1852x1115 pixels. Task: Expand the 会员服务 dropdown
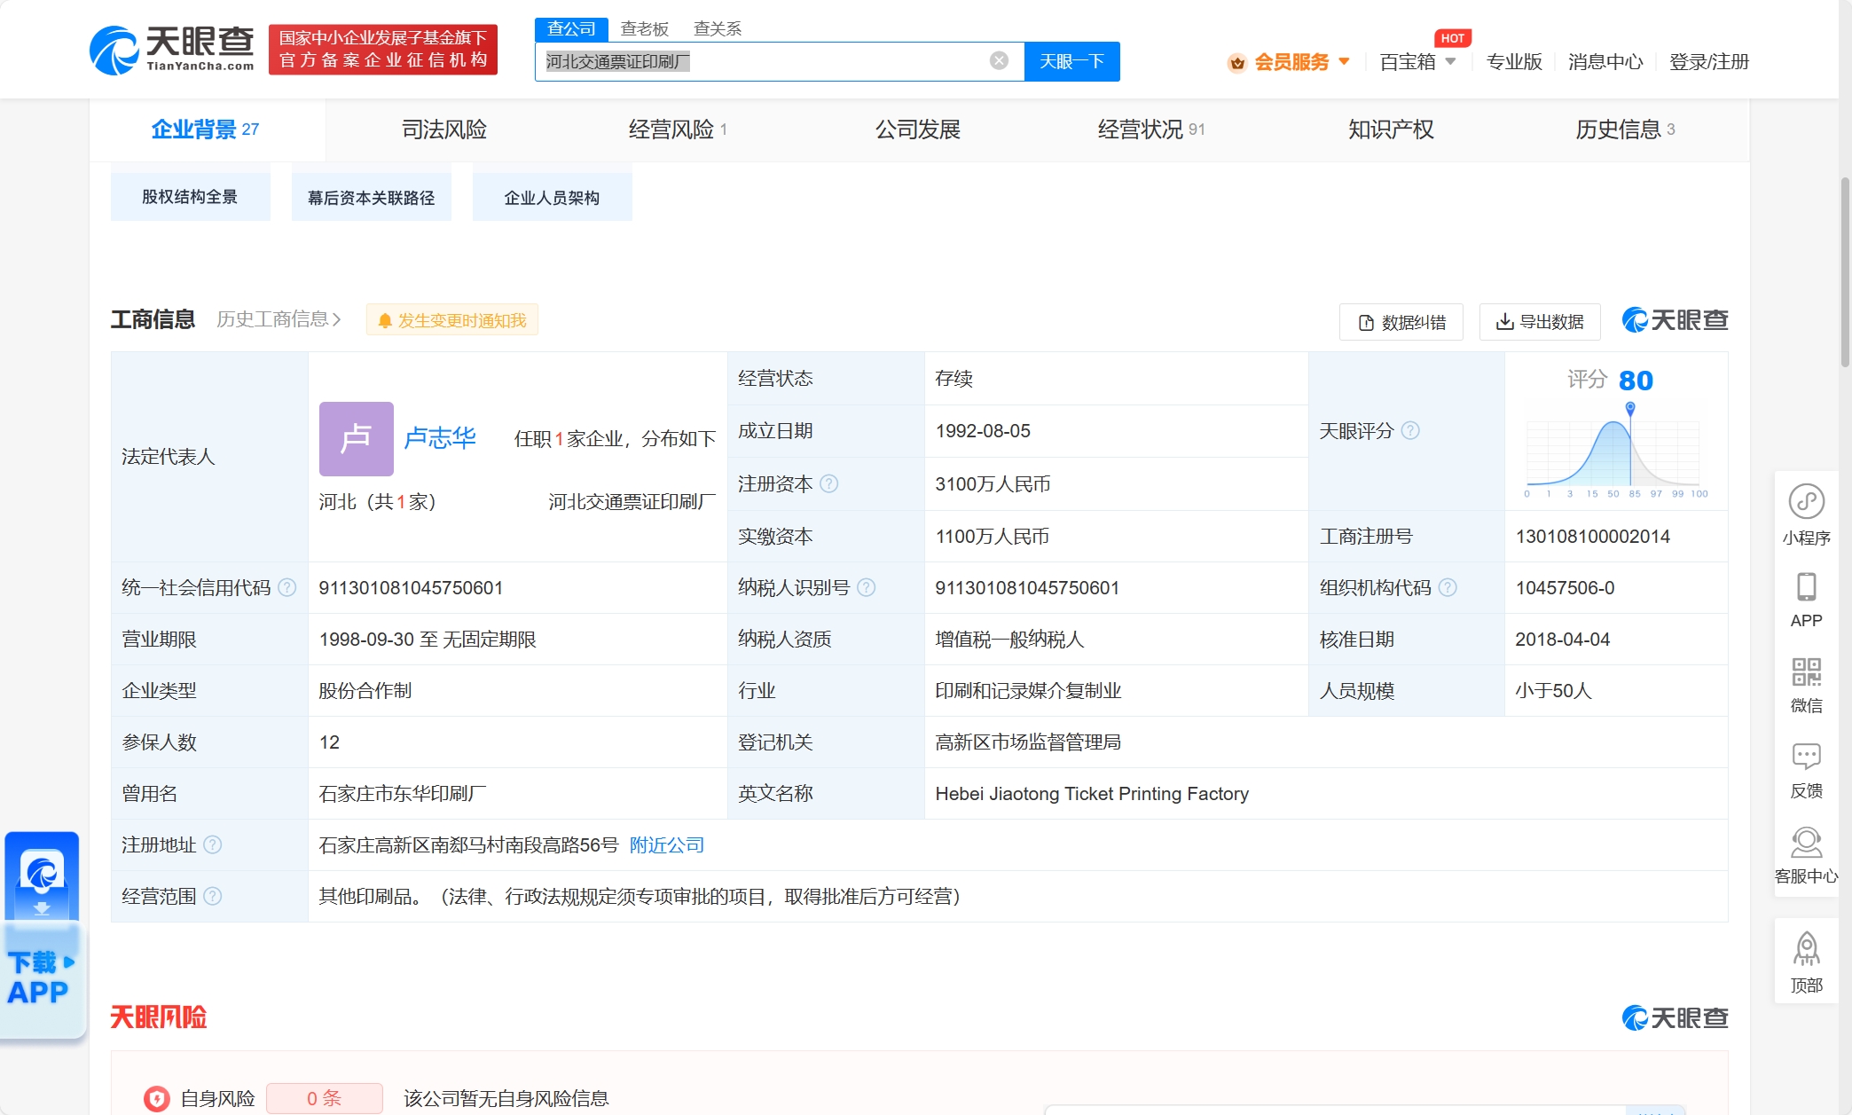click(x=1345, y=61)
